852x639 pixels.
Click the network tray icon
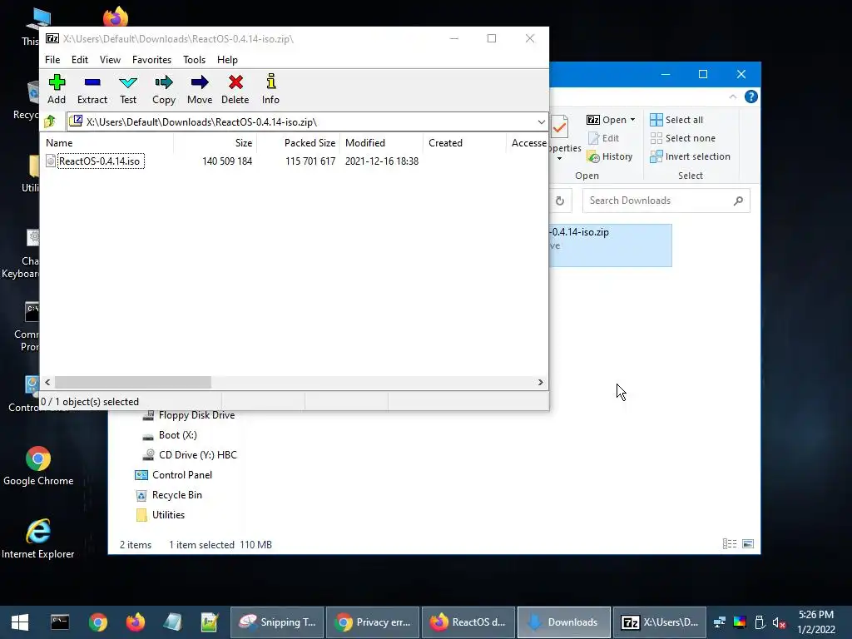[720, 622]
